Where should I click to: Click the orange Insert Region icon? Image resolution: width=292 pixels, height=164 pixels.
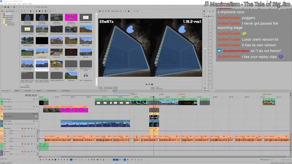click(110, 159)
